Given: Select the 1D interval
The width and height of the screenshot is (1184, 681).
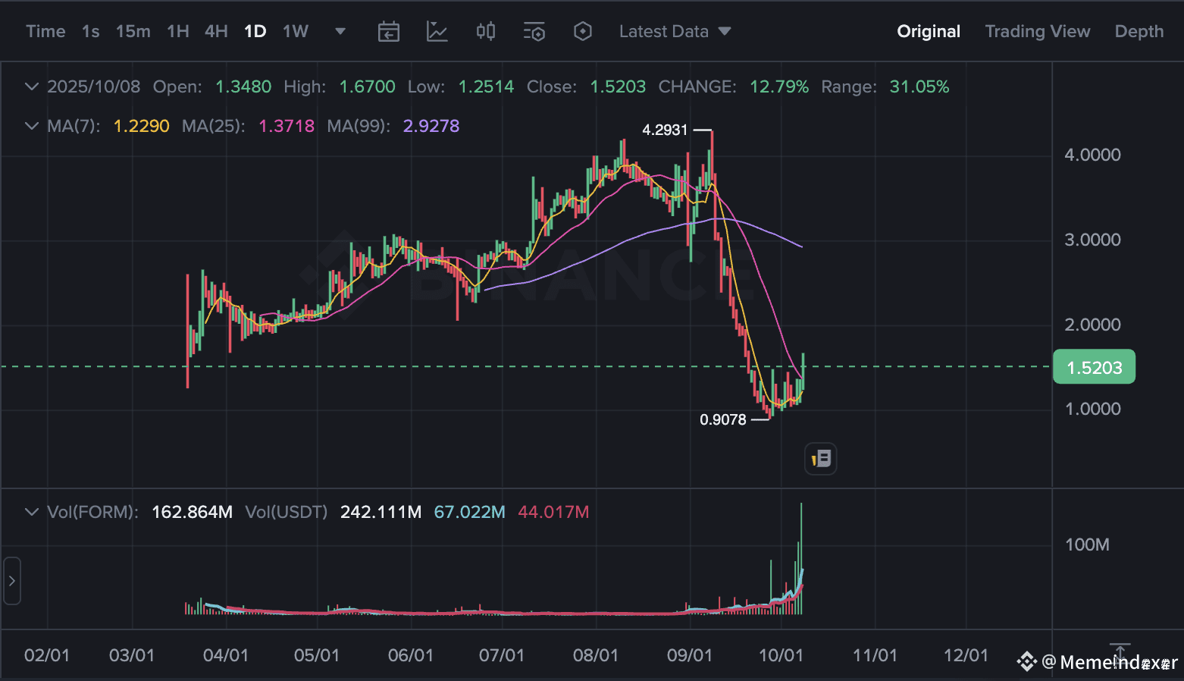Looking at the screenshot, I should tap(255, 31).
